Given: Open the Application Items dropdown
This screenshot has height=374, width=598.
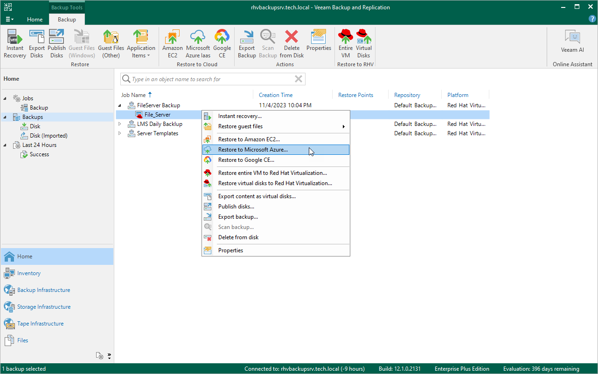Looking at the screenshot, I should 141,44.
